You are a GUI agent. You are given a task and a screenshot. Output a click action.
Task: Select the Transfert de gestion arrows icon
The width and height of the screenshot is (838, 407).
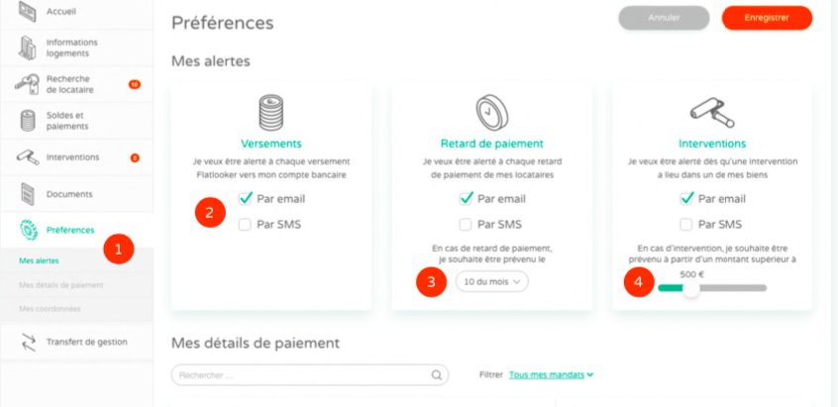(x=28, y=342)
